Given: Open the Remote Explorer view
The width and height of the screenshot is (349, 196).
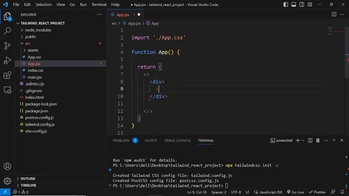Looking at the screenshot, I should [x=7, y=90].
